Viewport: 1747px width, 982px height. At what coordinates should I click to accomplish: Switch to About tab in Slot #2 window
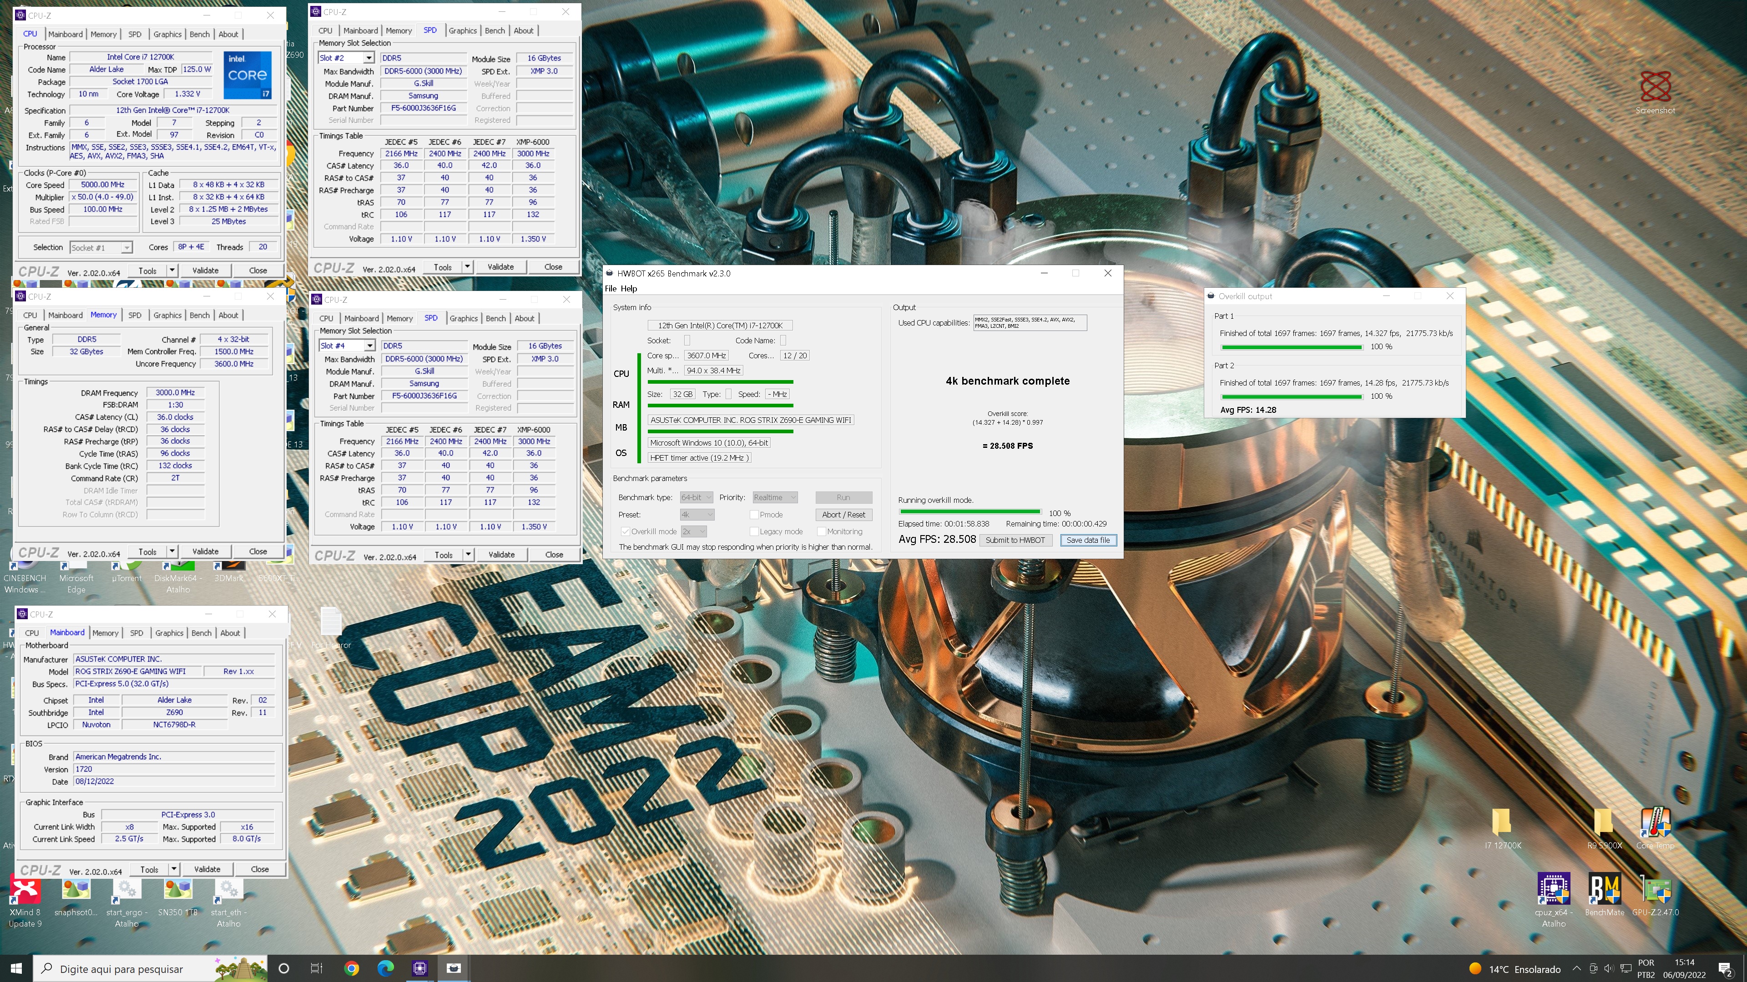[523, 30]
